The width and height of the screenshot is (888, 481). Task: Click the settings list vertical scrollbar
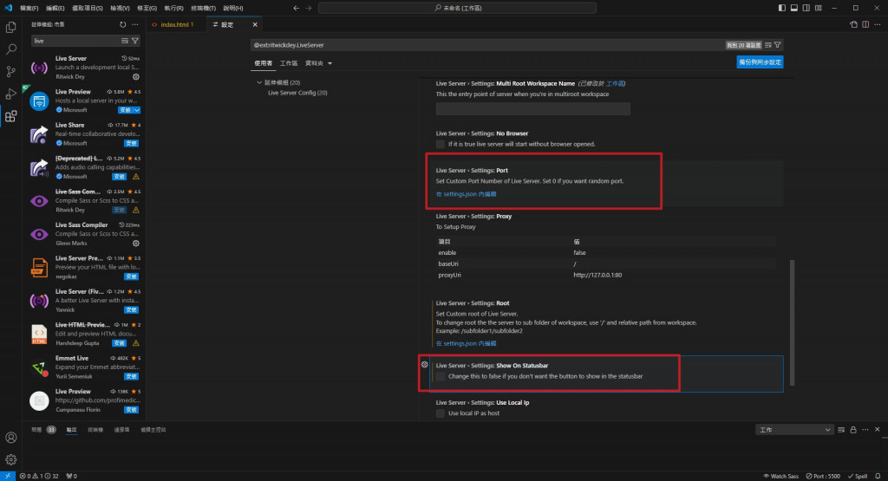[793, 322]
